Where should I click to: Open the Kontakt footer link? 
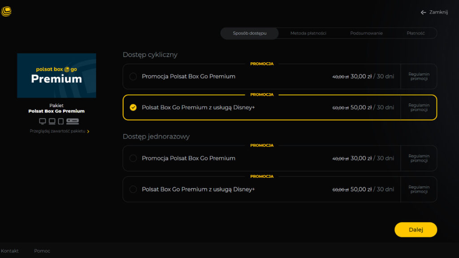click(x=10, y=251)
